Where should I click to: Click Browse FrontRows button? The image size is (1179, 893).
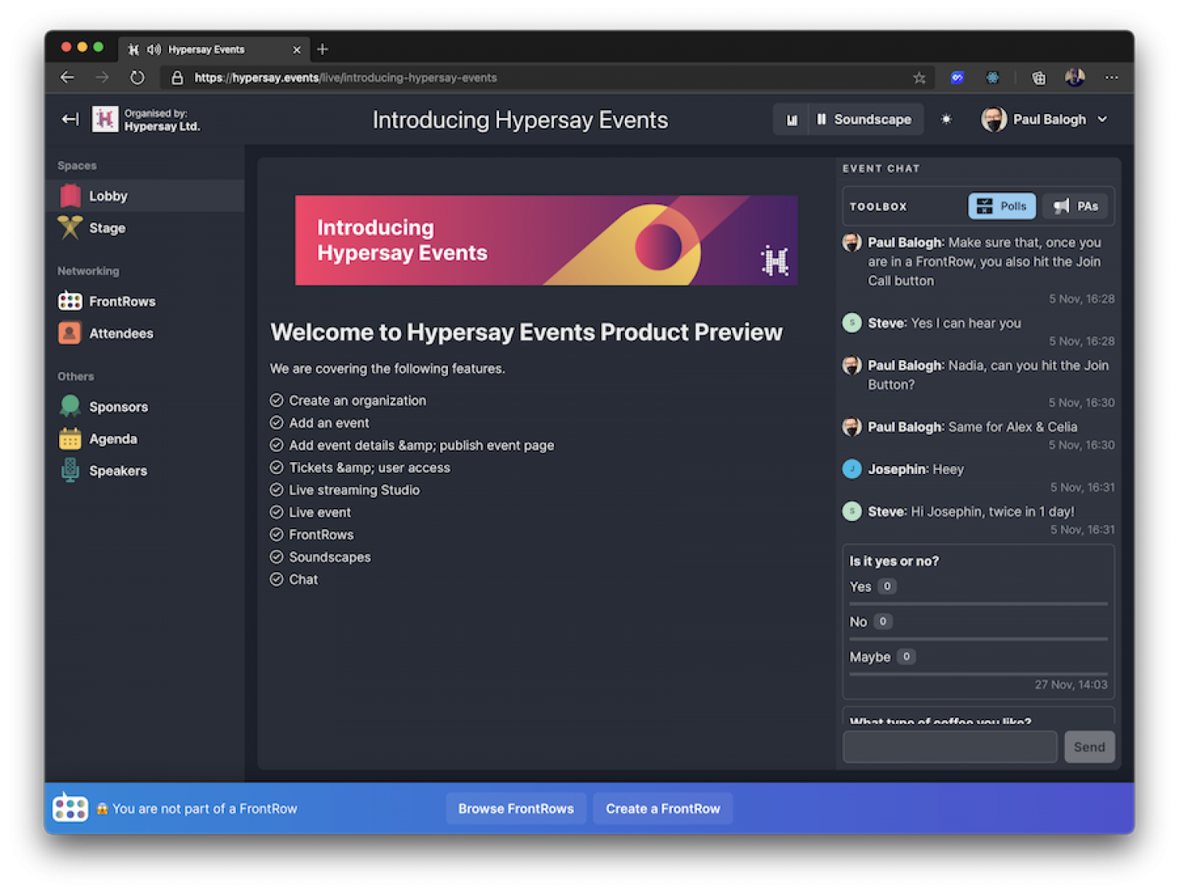pos(516,809)
